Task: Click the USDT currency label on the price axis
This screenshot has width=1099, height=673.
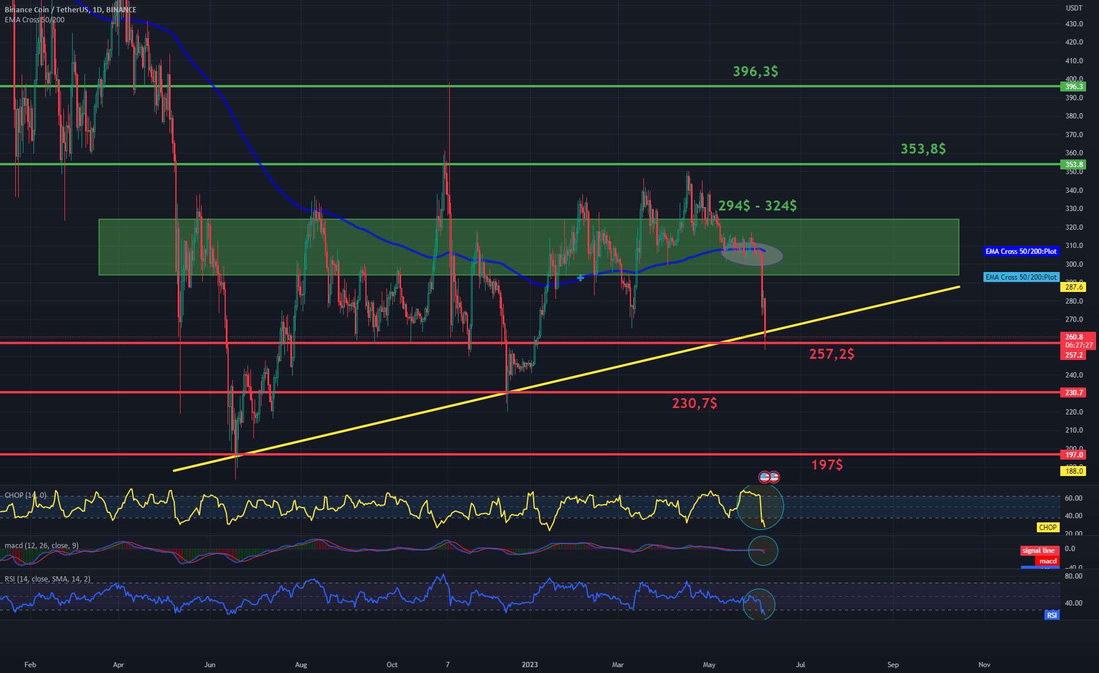Action: [1074, 8]
